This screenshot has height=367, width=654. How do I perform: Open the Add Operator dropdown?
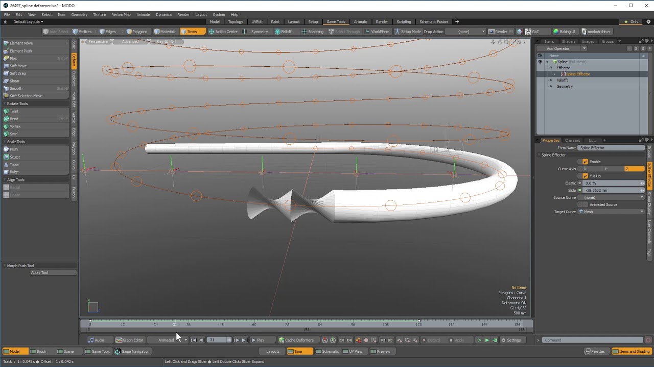[563, 48]
